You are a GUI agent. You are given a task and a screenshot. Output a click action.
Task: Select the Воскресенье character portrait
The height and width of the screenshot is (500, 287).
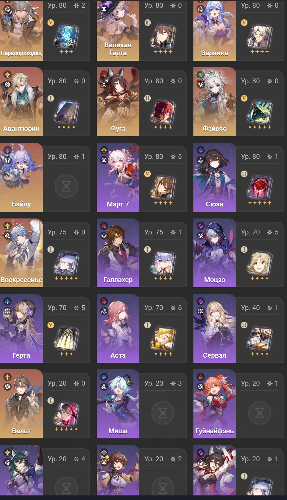tap(21, 253)
